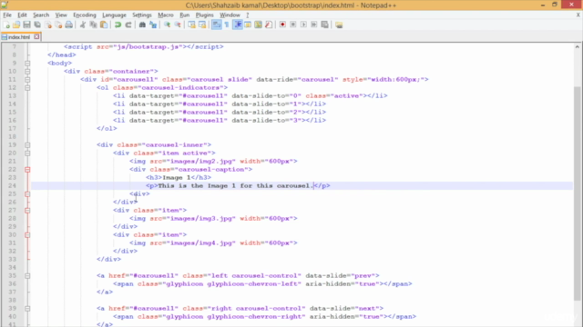
Task: Open the ? help menu
Action: pyautogui.click(x=247, y=15)
